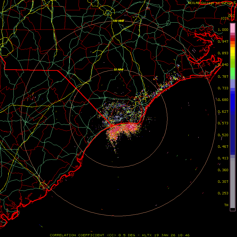
Task: Click the NEXLAB-College of DuPage label
Action: (x=210, y=3)
